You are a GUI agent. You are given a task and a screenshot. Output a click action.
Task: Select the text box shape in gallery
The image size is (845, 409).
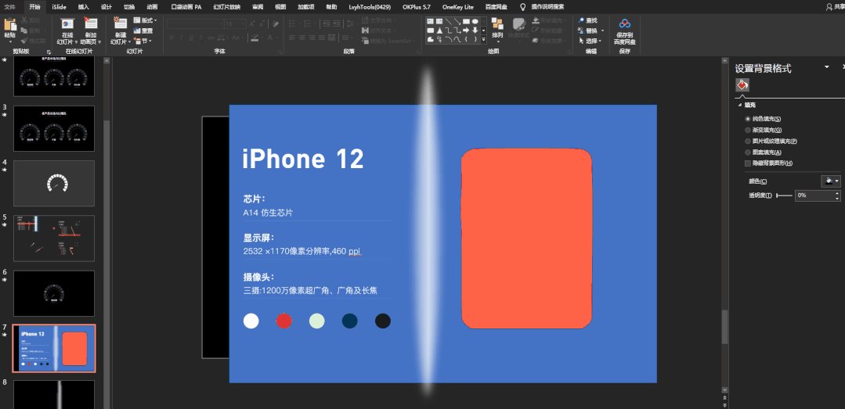(431, 21)
